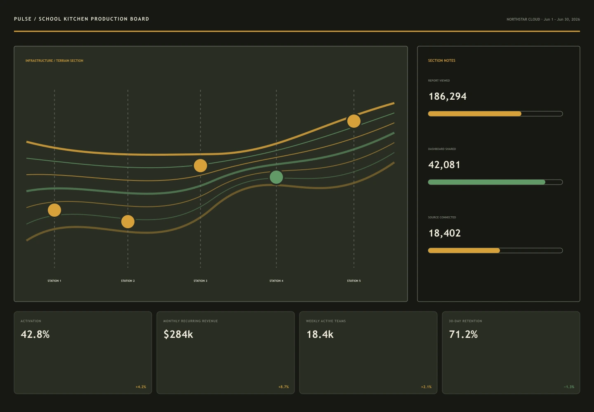Select the "$284k" revenue value
The height and width of the screenshot is (412, 594).
pyautogui.click(x=178, y=334)
